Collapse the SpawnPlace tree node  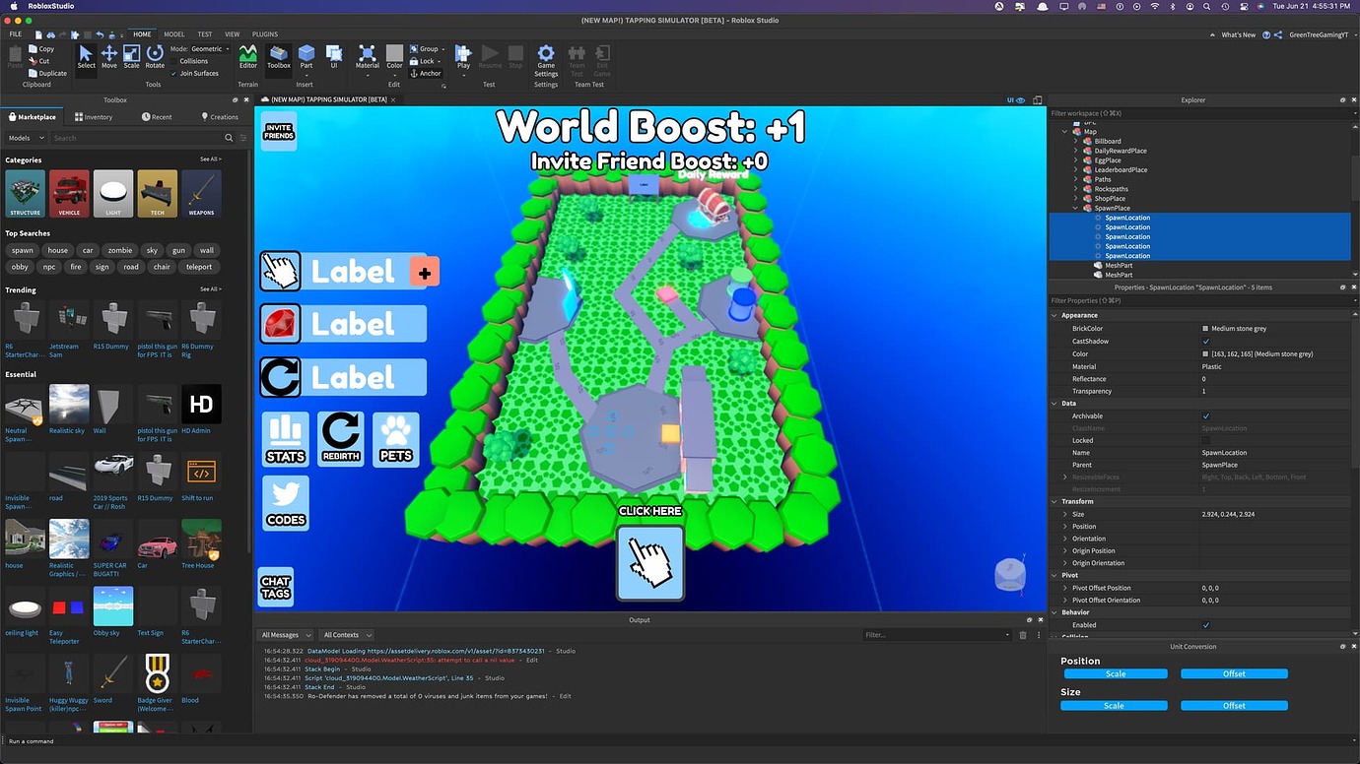(1074, 208)
